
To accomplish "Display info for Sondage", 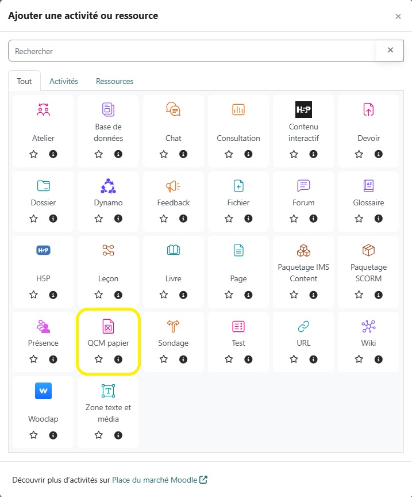I will click(x=183, y=359).
